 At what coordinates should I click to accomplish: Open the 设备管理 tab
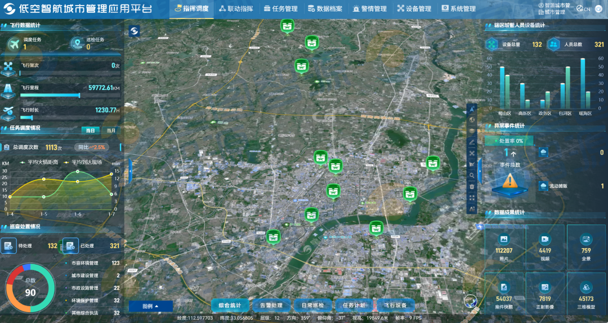coord(414,9)
